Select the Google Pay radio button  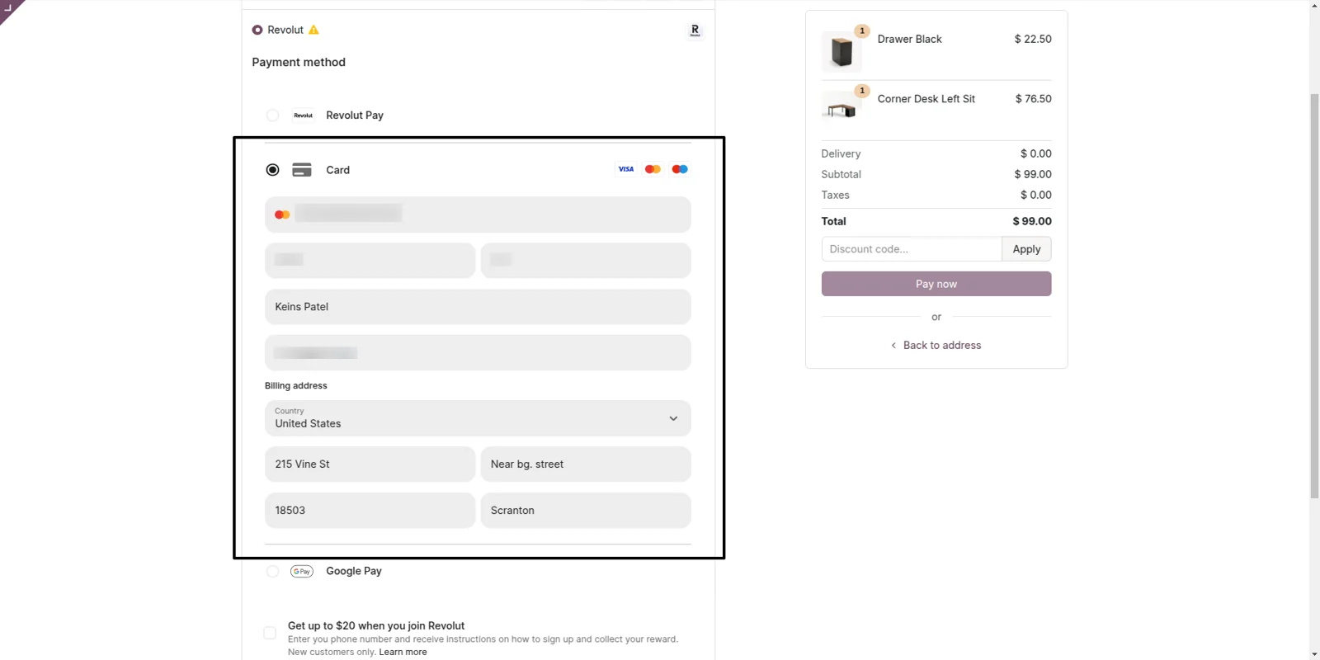272,571
